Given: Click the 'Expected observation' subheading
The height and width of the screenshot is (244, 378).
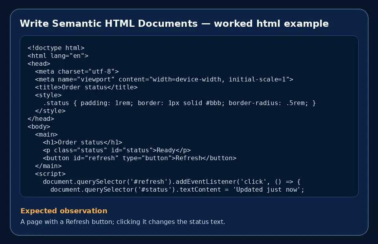Looking at the screenshot, I should [64, 211].
